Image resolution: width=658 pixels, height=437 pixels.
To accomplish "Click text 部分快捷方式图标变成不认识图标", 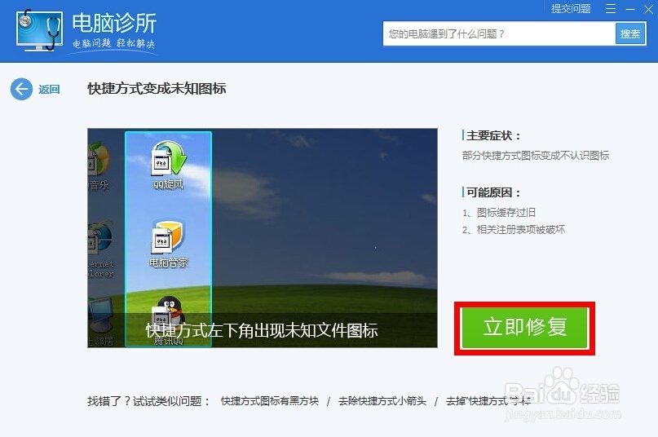I will click(536, 156).
